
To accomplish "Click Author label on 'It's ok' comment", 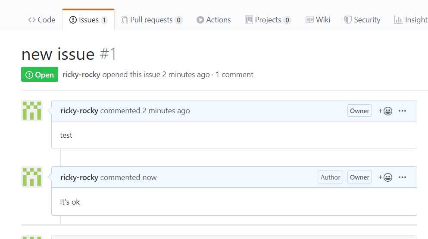I will 330,177.
